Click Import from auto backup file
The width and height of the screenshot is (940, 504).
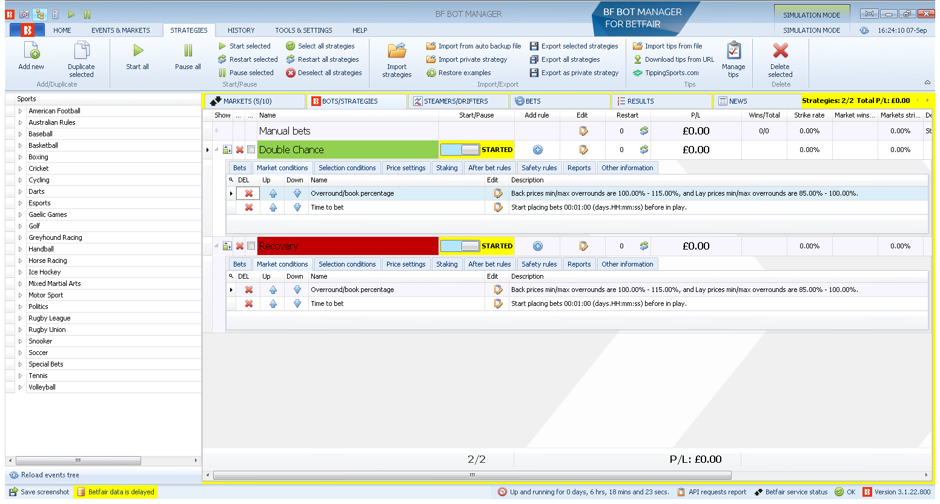pyautogui.click(x=474, y=46)
